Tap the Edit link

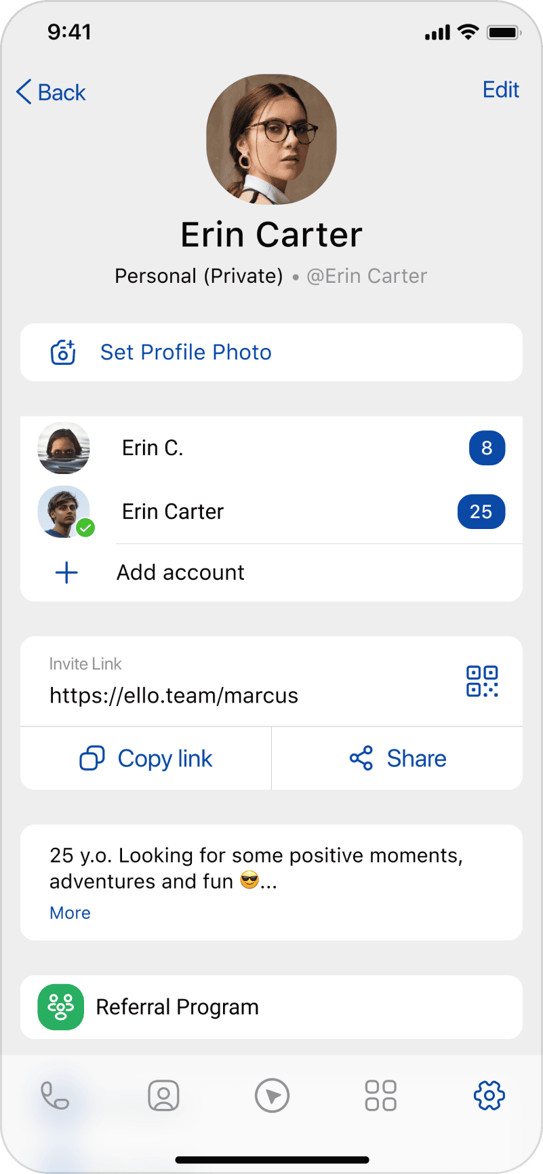[500, 90]
